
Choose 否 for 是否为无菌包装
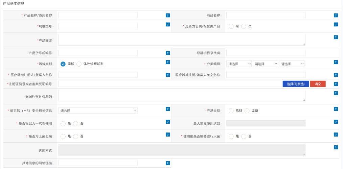click(x=76, y=136)
